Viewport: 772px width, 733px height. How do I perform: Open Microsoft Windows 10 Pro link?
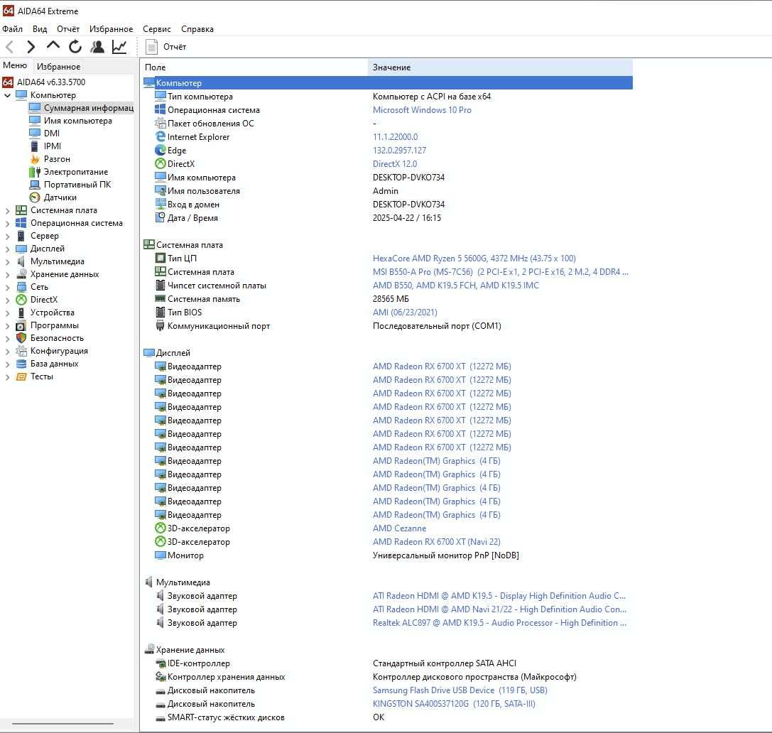coord(422,110)
